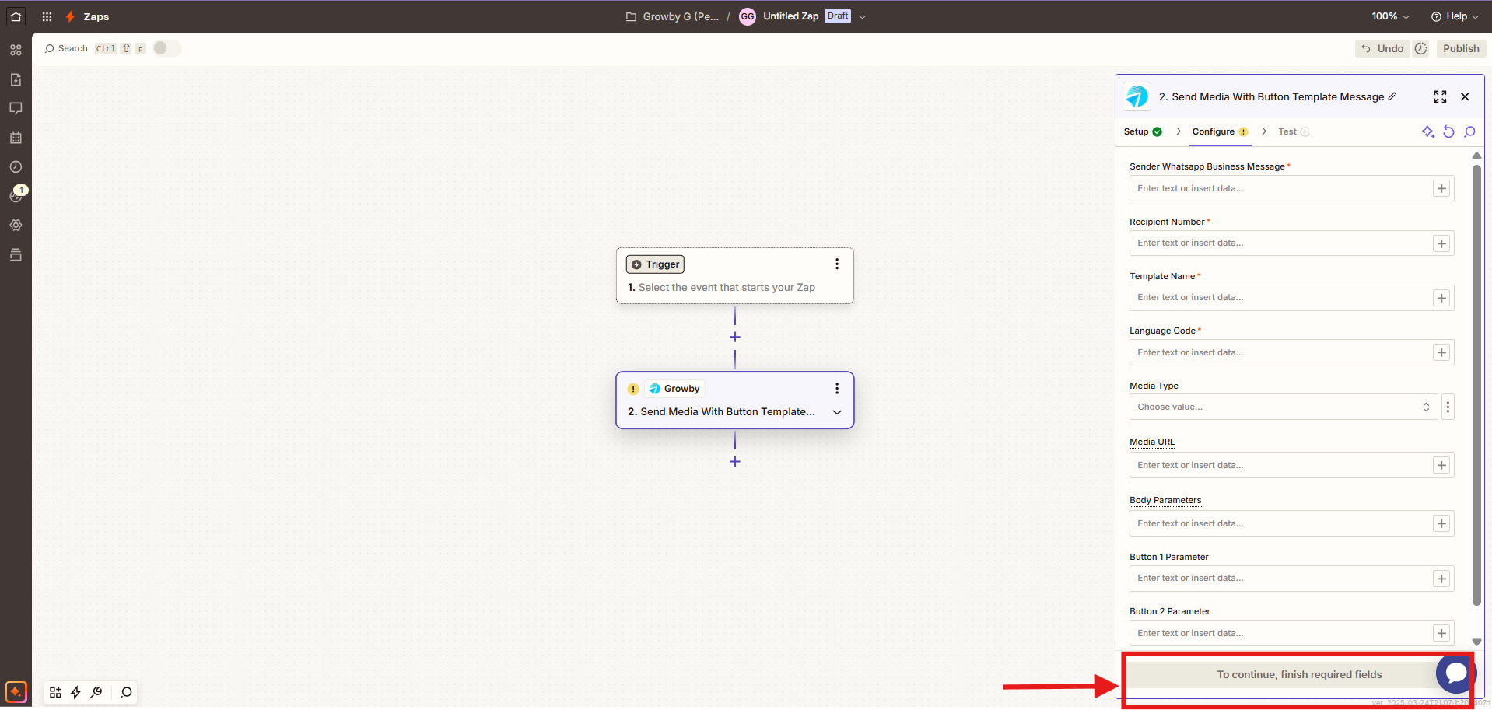Click plus button for Recipient Number field
Screen dimensions: 1492x710
(1441, 243)
